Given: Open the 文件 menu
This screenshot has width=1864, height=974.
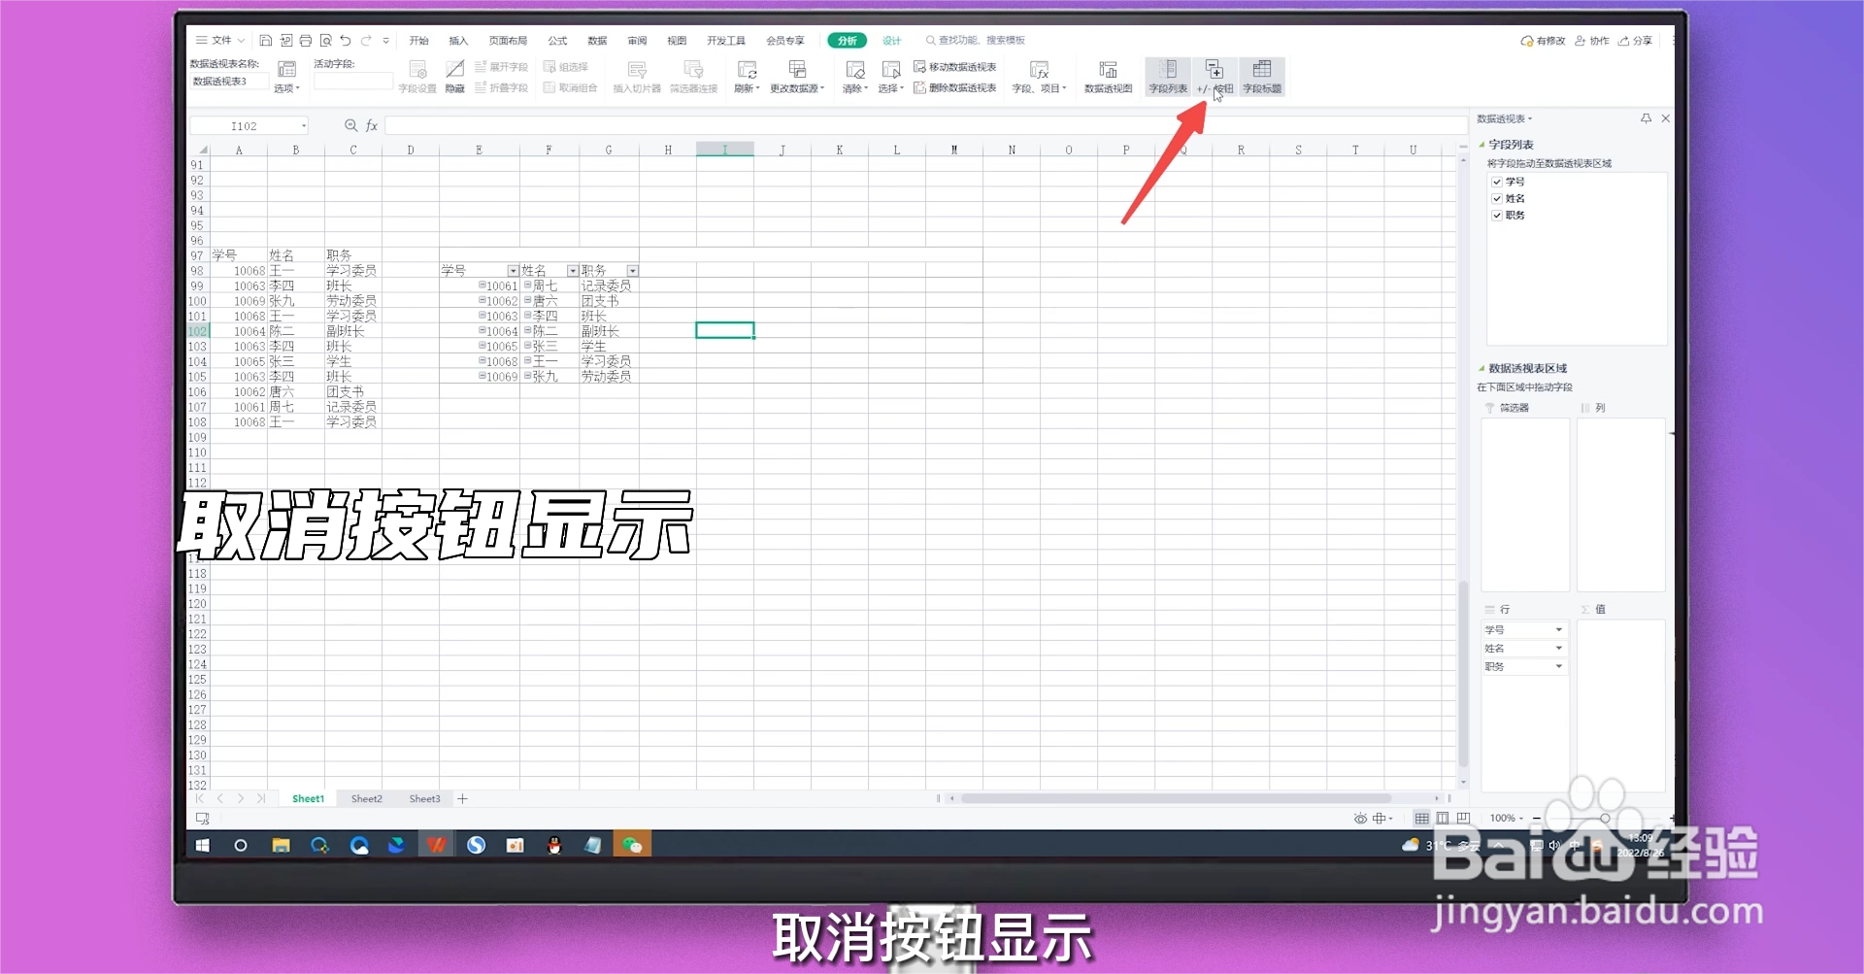Looking at the screenshot, I should pos(220,41).
